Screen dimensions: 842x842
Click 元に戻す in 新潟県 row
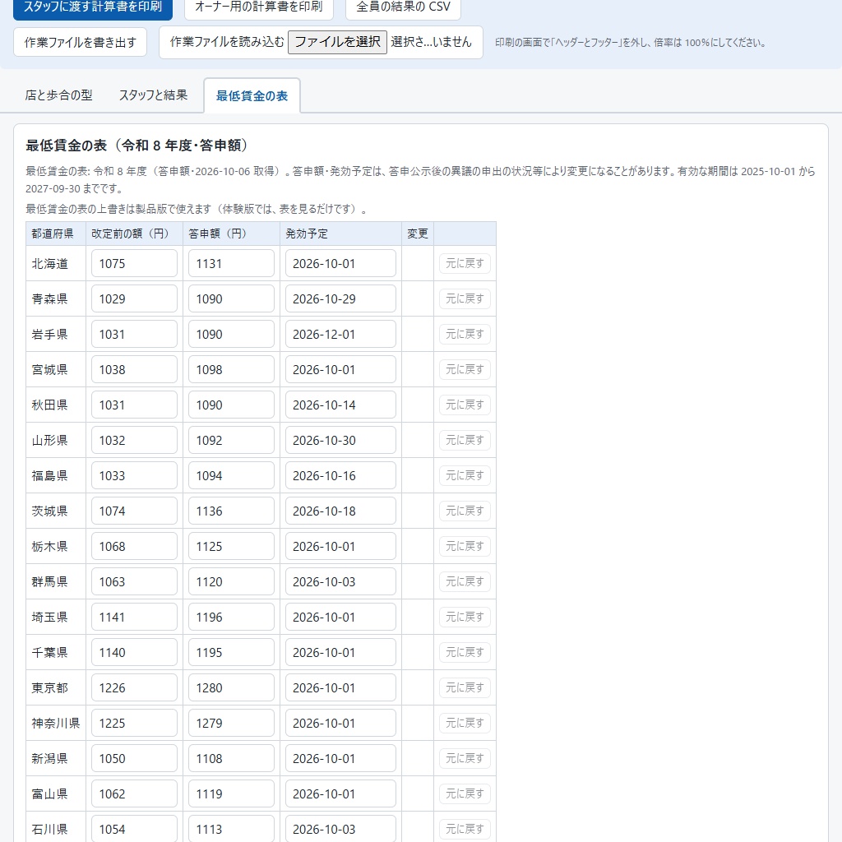coord(465,759)
